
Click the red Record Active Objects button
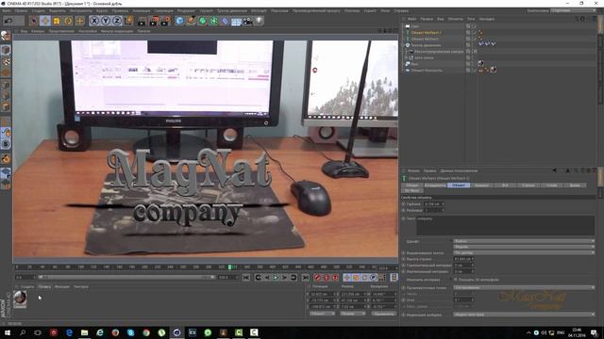tap(317, 277)
